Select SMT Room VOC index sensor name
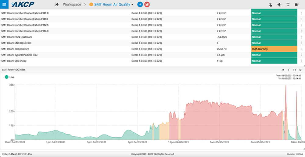This screenshot has height=157, width=305. 14,61
